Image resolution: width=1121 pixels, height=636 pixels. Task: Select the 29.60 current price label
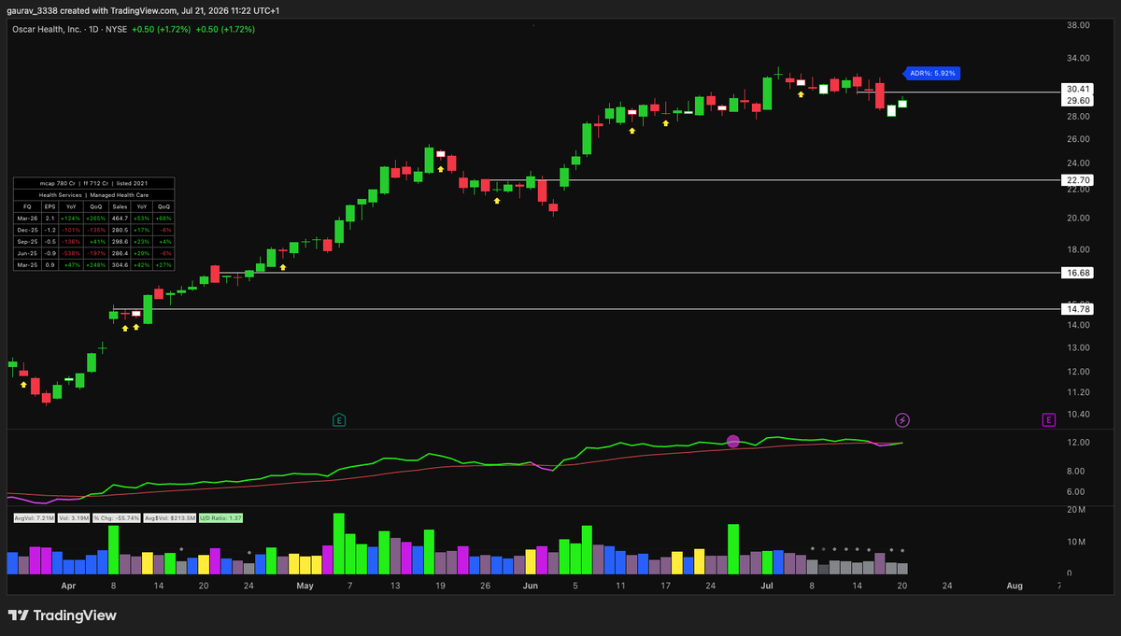click(1077, 100)
